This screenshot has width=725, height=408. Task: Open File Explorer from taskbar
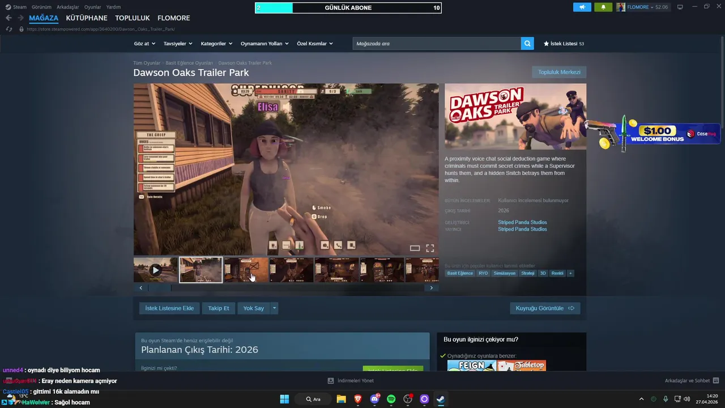(341, 399)
